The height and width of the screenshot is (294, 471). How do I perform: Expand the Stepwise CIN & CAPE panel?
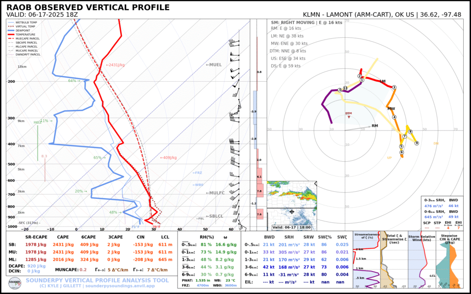(450, 238)
